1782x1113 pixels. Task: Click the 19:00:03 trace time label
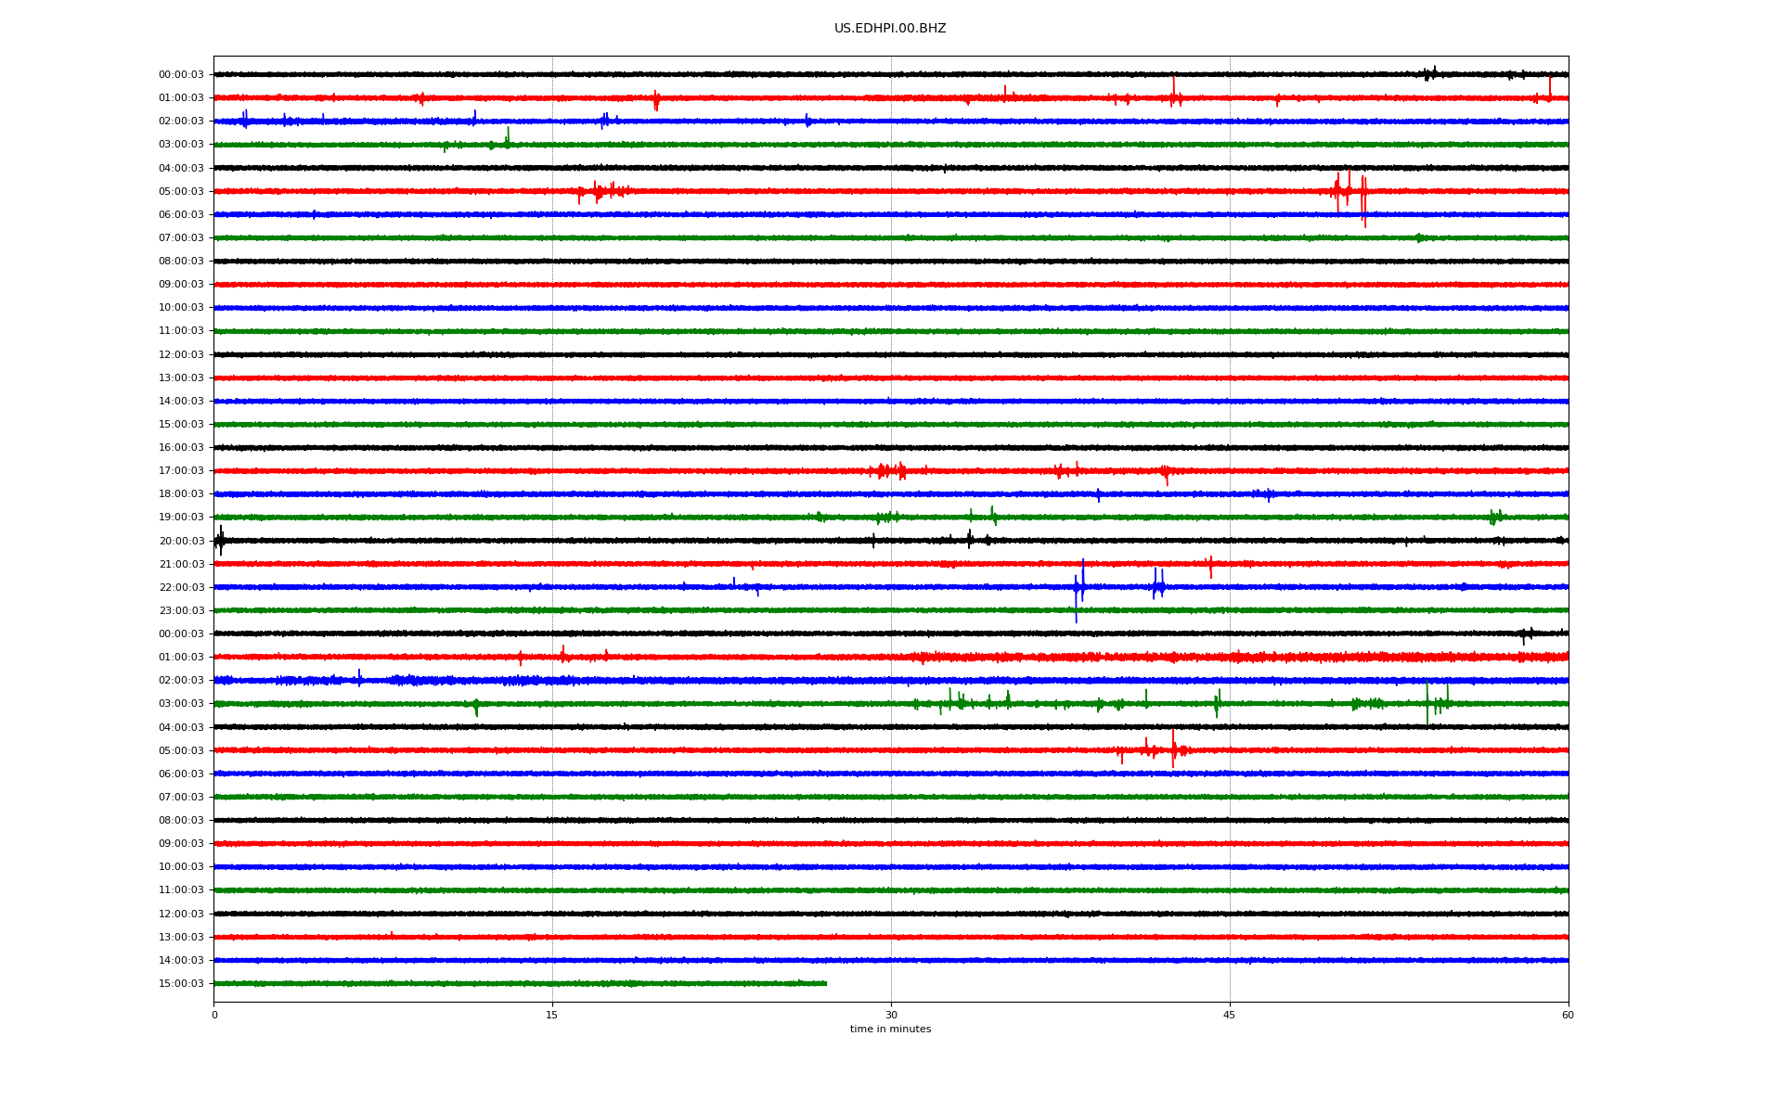point(181,518)
